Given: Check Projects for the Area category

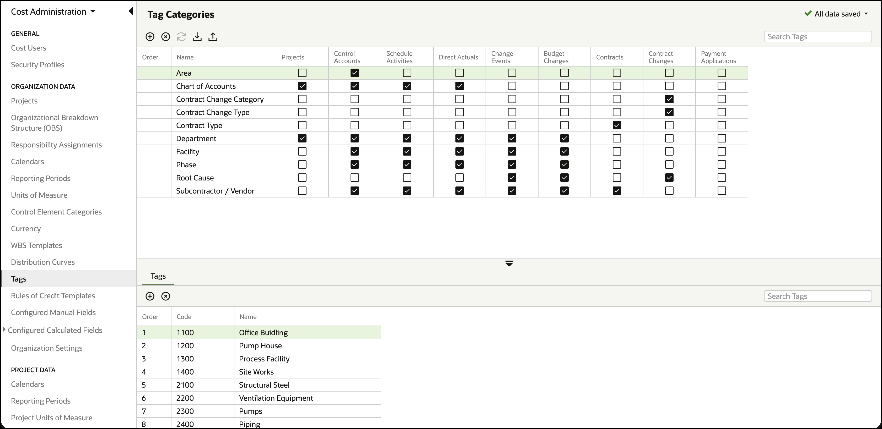Looking at the screenshot, I should pyautogui.click(x=302, y=73).
